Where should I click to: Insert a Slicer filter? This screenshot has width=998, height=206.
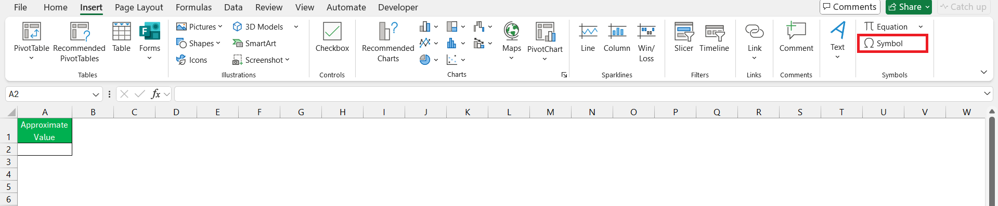[x=683, y=37]
